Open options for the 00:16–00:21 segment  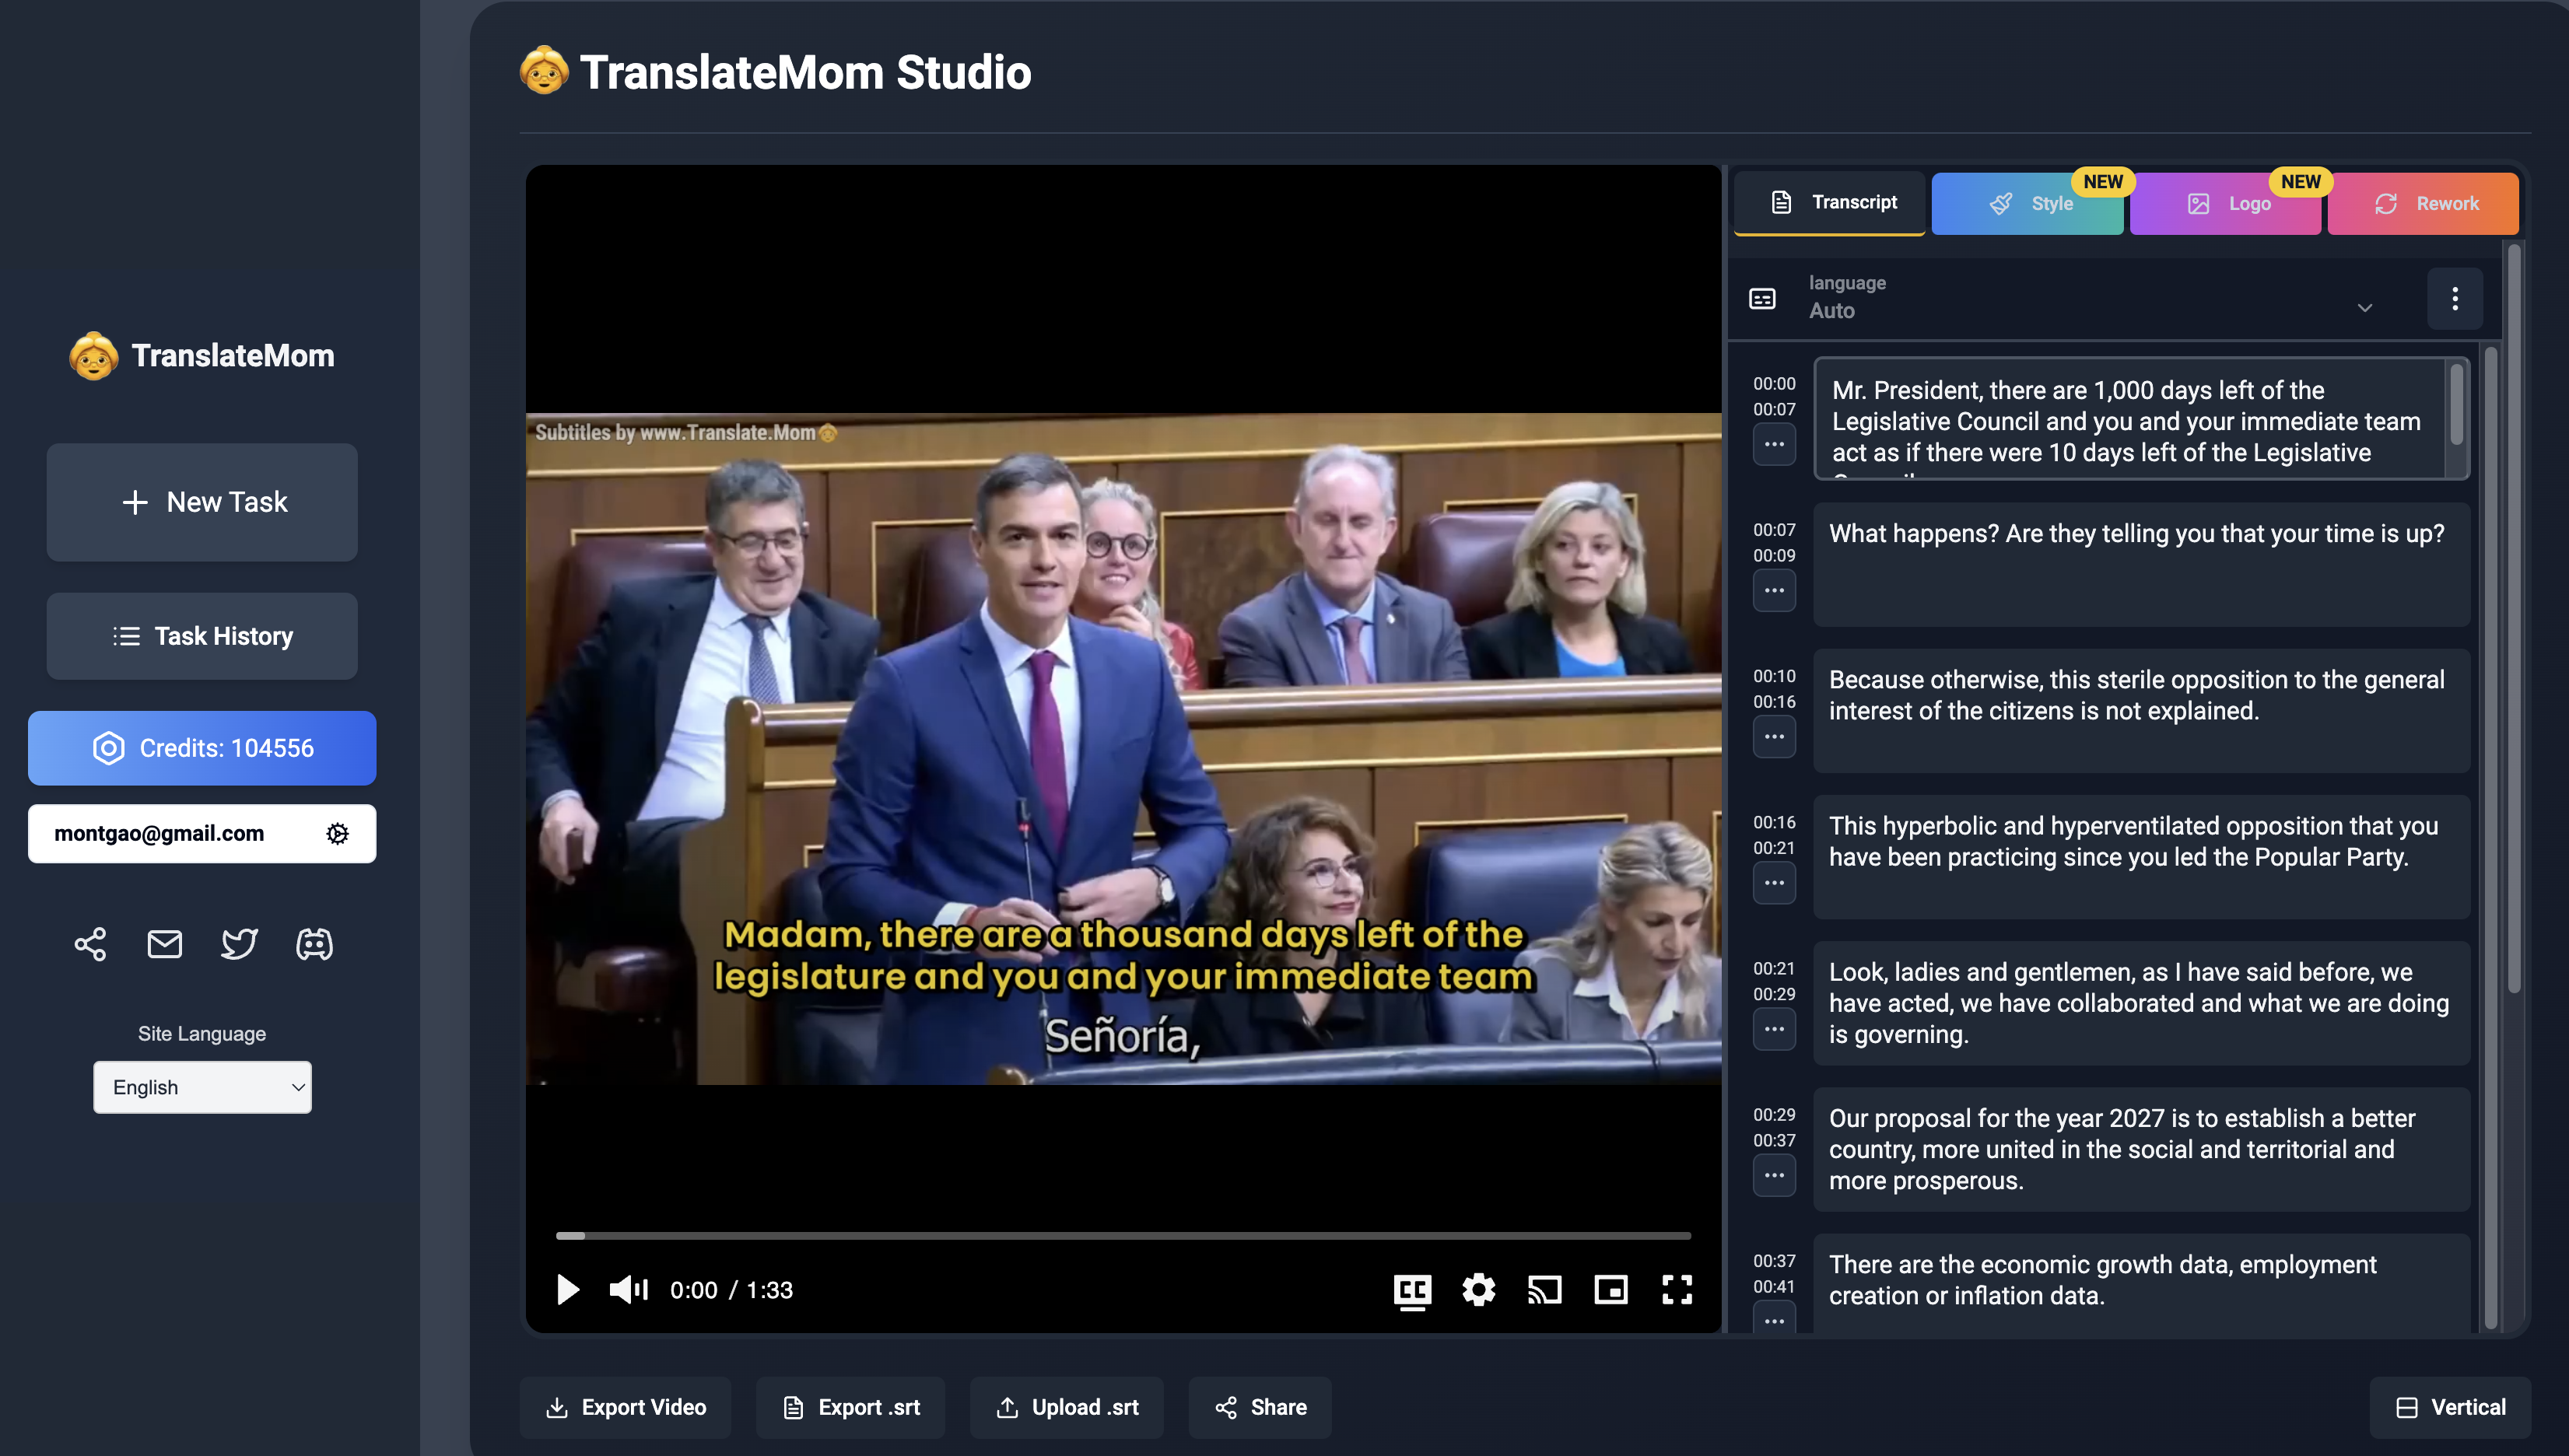click(1774, 883)
